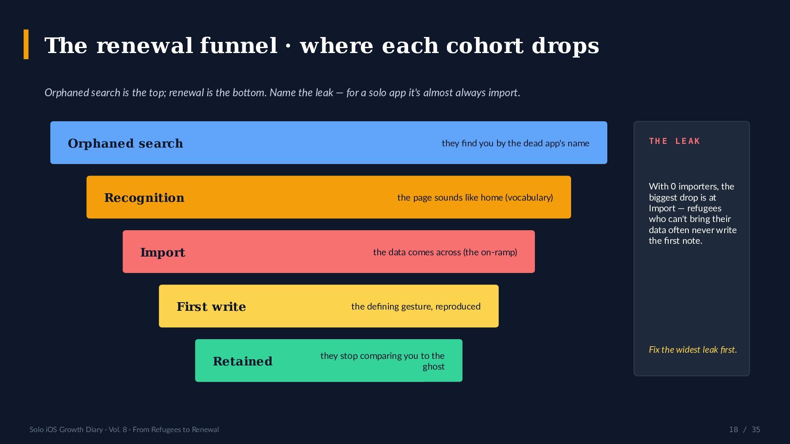Select the 'With 0 importers' paragraph
The height and width of the screenshot is (444, 790).
click(x=693, y=213)
